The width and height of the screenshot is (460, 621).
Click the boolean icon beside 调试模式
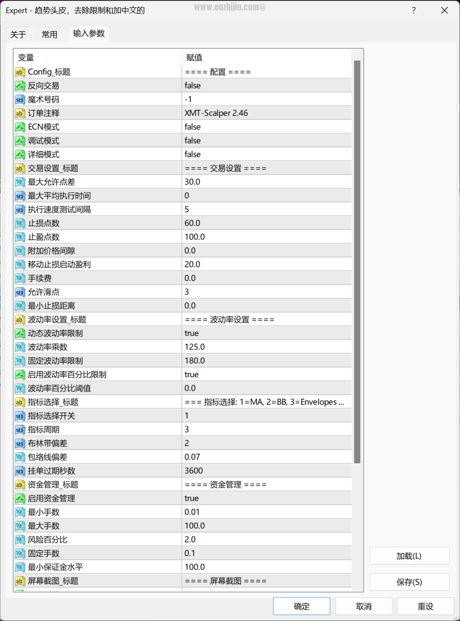(20, 141)
